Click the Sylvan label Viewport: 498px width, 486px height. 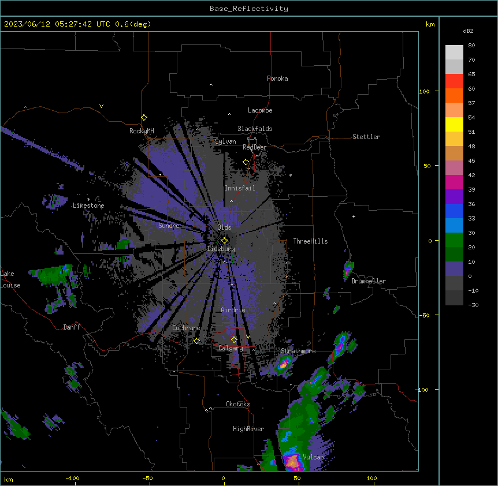[225, 141]
